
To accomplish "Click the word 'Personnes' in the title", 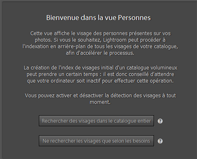I will click(x=134, y=18).
